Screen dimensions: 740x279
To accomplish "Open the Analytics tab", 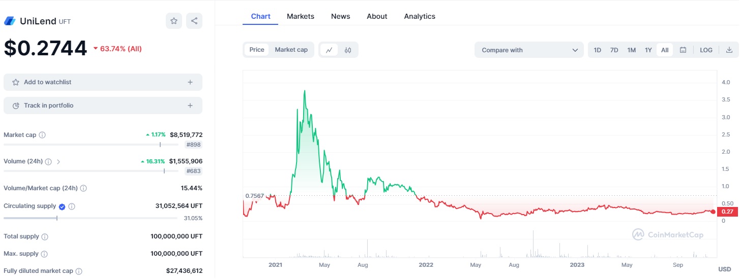I will pos(420,16).
